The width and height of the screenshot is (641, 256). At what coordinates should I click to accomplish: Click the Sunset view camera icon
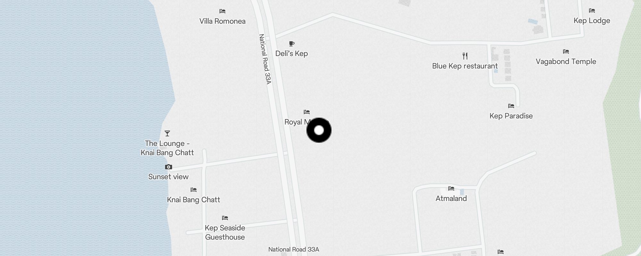tap(169, 167)
